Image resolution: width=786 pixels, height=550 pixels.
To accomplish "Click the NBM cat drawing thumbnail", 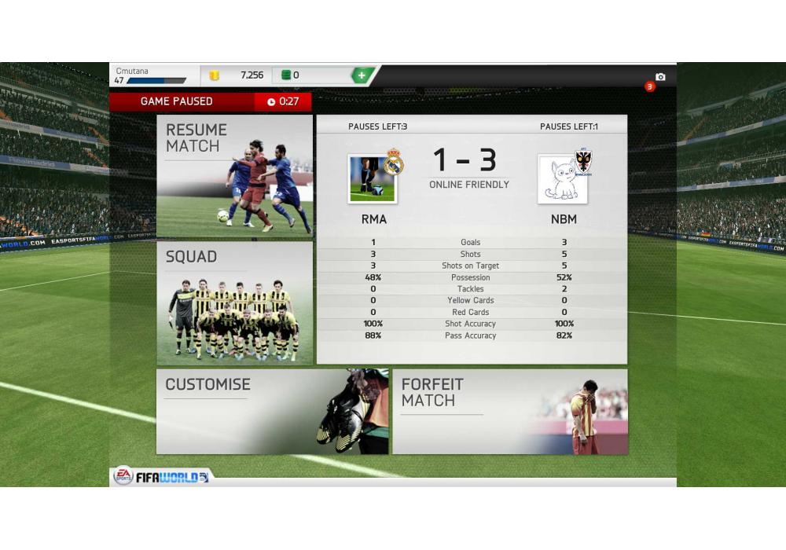I will [x=563, y=179].
